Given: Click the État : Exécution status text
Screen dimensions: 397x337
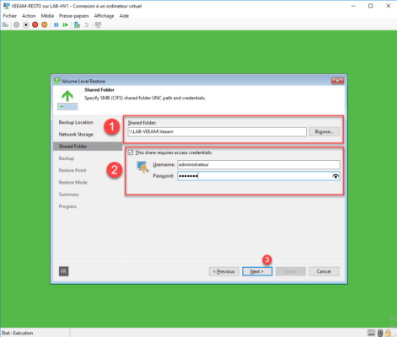Looking at the screenshot, I should pos(18,333).
